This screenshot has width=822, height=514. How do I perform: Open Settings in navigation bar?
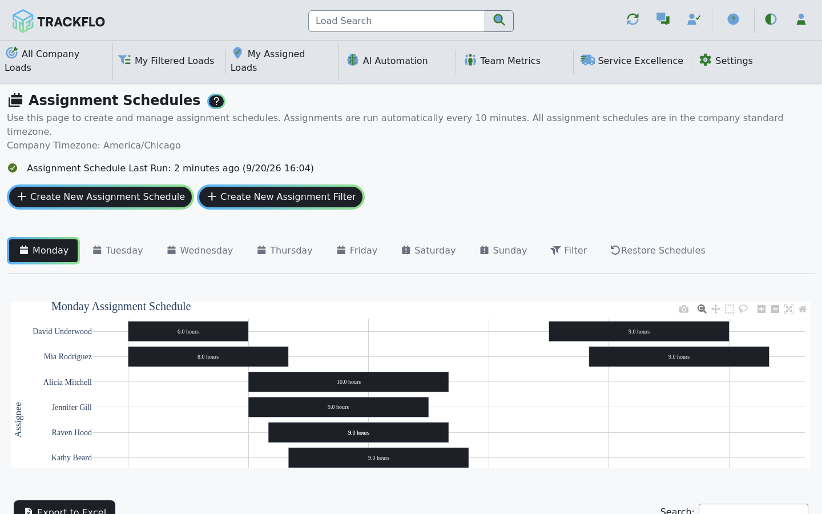click(726, 61)
